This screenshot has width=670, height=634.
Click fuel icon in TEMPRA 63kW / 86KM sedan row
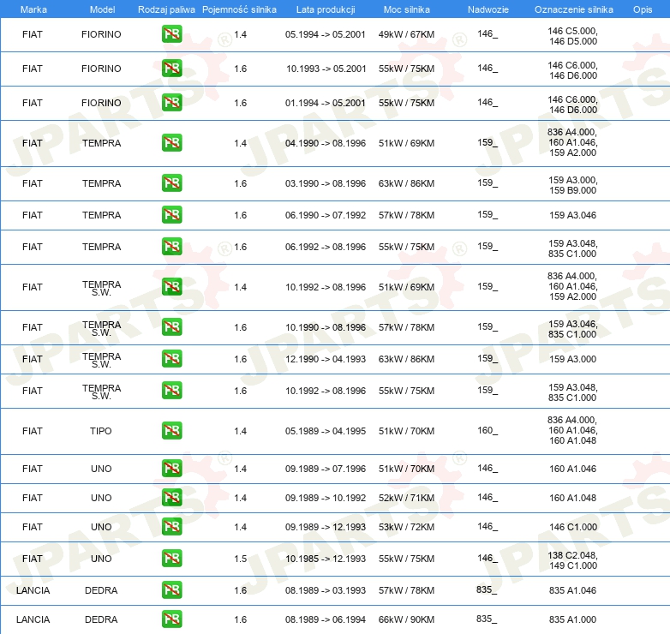pos(171,183)
